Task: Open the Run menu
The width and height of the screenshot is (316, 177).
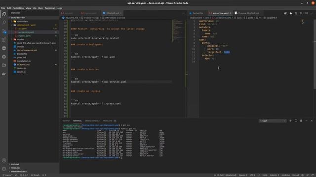Action: click(40, 8)
